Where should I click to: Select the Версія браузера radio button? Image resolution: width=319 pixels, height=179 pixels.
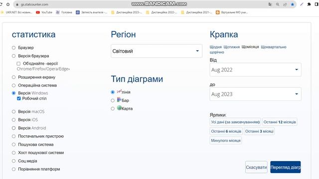(x=13, y=56)
